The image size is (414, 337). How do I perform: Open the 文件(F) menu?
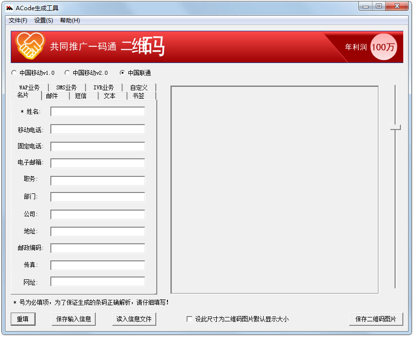click(18, 21)
